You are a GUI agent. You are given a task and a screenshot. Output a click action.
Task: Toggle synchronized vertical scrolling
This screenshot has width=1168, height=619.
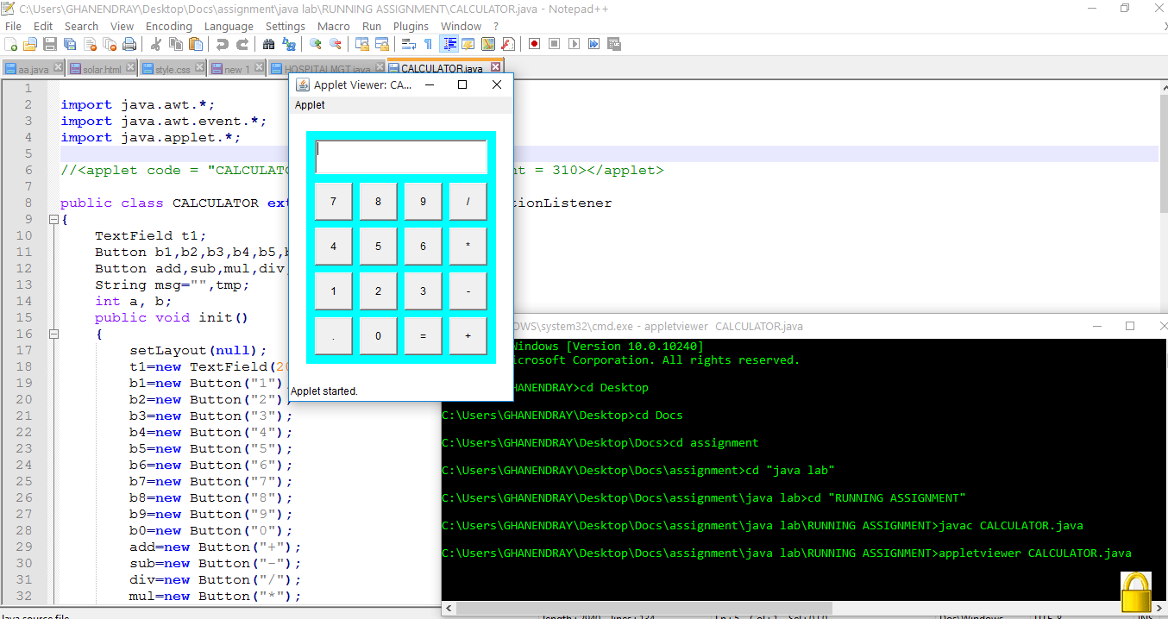pyautogui.click(x=362, y=44)
